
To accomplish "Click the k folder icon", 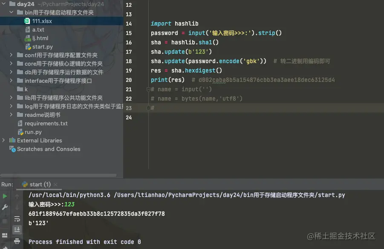I will click(x=20, y=89).
